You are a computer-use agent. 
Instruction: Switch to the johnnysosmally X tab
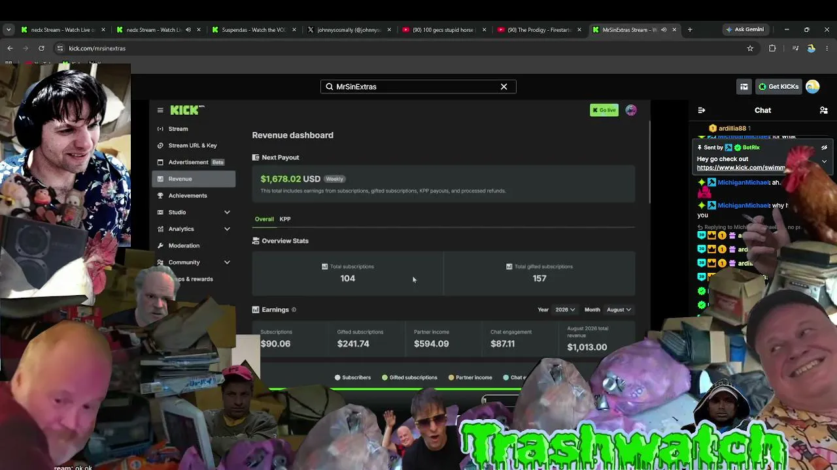click(349, 29)
